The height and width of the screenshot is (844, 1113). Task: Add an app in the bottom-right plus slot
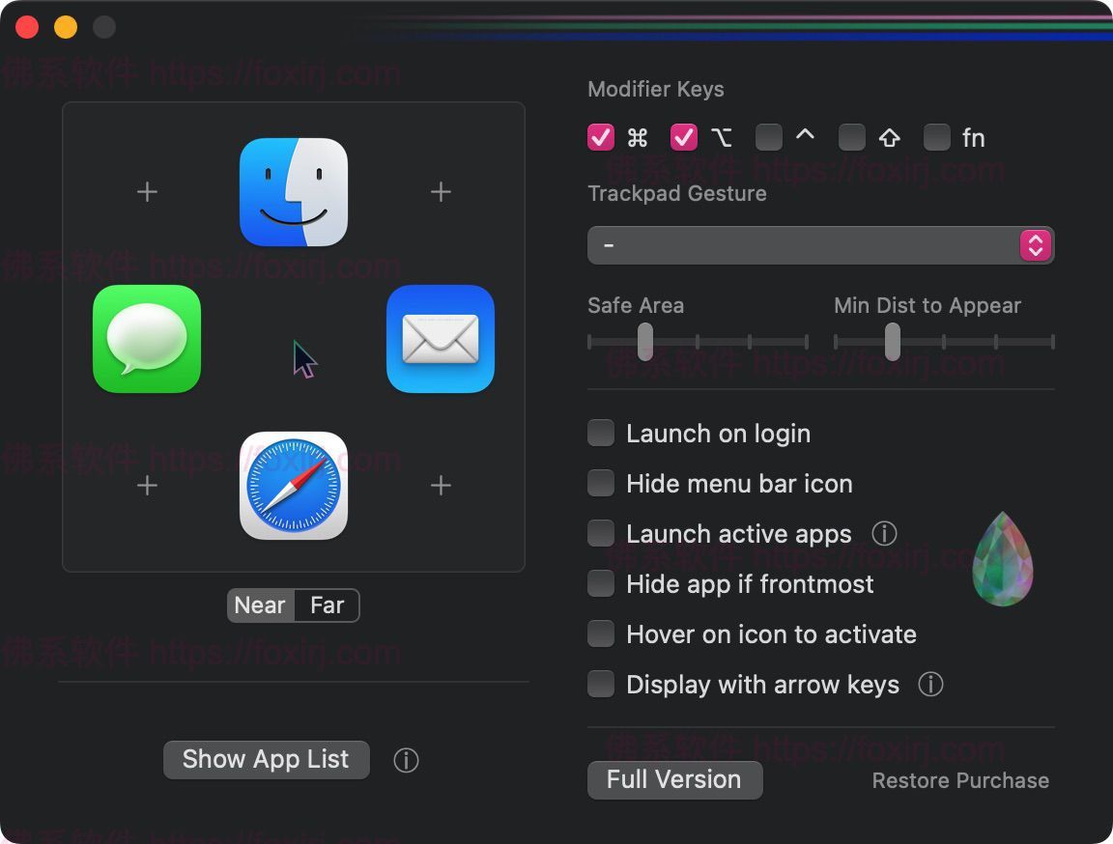click(441, 486)
